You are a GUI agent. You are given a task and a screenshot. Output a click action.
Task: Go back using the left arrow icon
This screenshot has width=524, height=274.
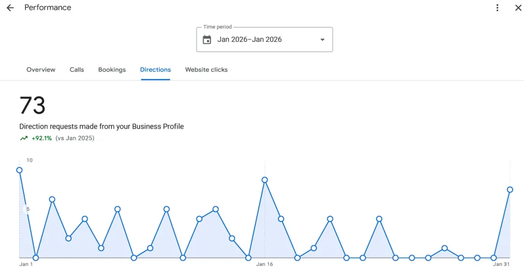click(x=10, y=8)
